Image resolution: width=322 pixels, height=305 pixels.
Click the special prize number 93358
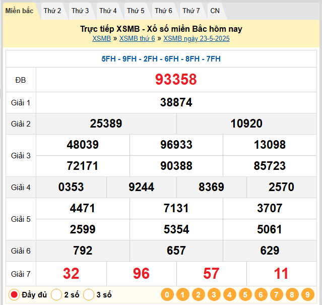click(176, 80)
